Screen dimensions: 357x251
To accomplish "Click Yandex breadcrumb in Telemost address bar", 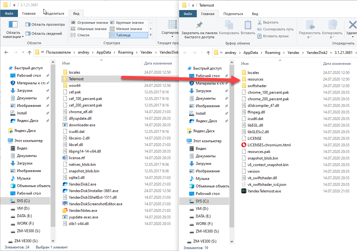I will pos(293,52).
